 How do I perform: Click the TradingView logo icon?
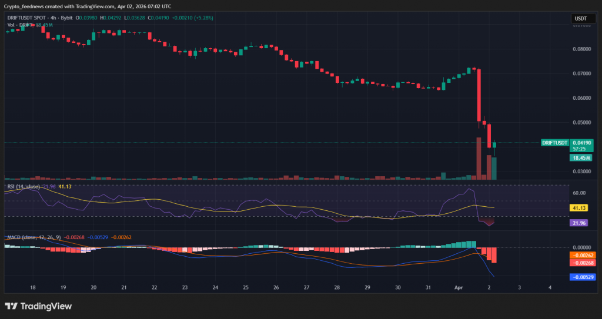click(11, 306)
